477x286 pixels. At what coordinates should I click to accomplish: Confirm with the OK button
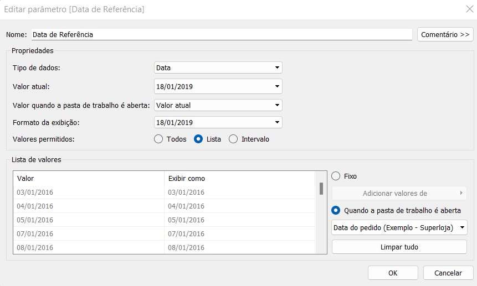tap(393, 273)
